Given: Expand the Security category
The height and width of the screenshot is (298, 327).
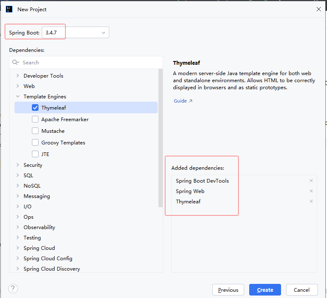Looking at the screenshot, I should point(18,165).
